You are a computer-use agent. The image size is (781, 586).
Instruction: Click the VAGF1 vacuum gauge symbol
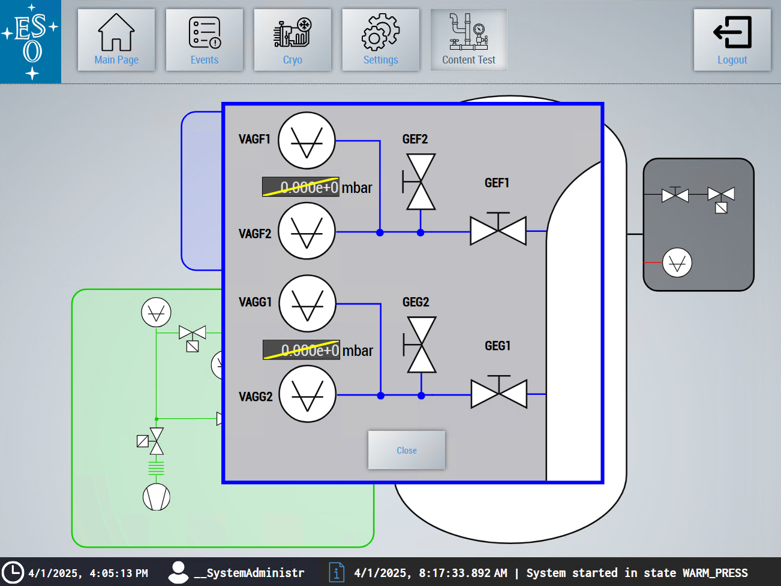[307, 141]
